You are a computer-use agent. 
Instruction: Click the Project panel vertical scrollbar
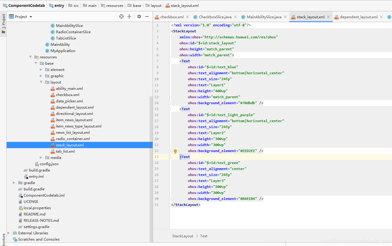click(151, 168)
